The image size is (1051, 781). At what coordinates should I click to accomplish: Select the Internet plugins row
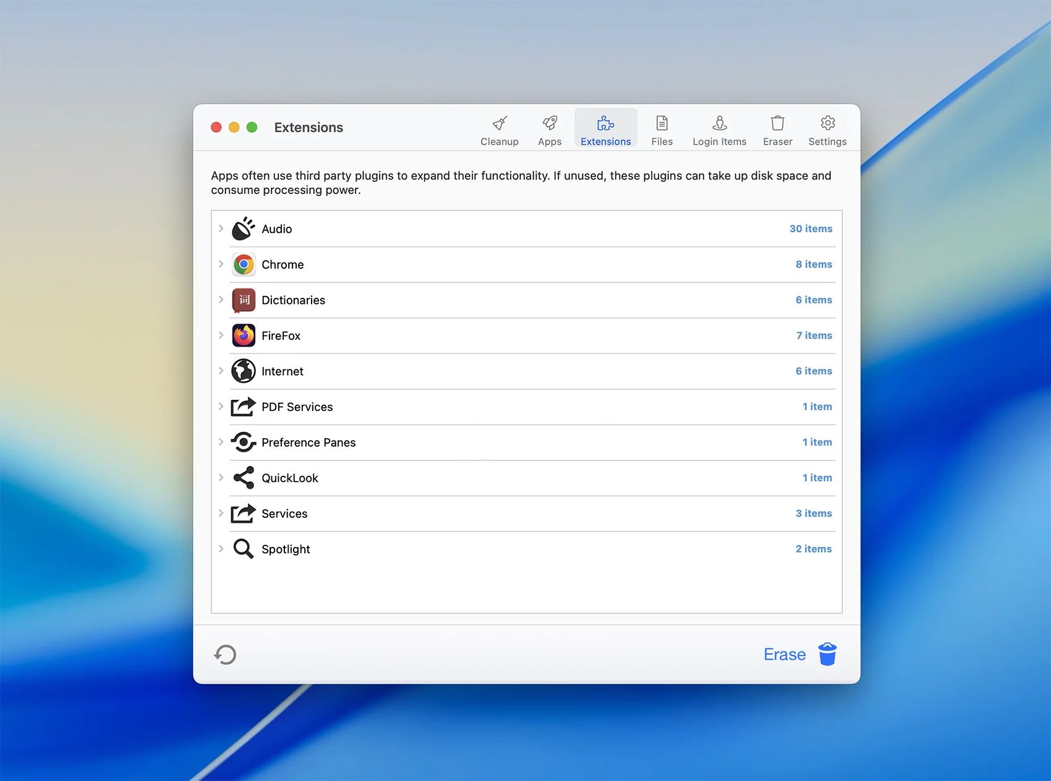point(283,371)
